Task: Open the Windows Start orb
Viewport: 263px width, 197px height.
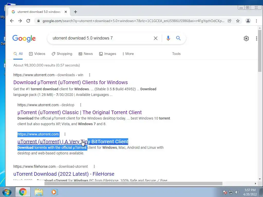Action: click(x=7, y=192)
